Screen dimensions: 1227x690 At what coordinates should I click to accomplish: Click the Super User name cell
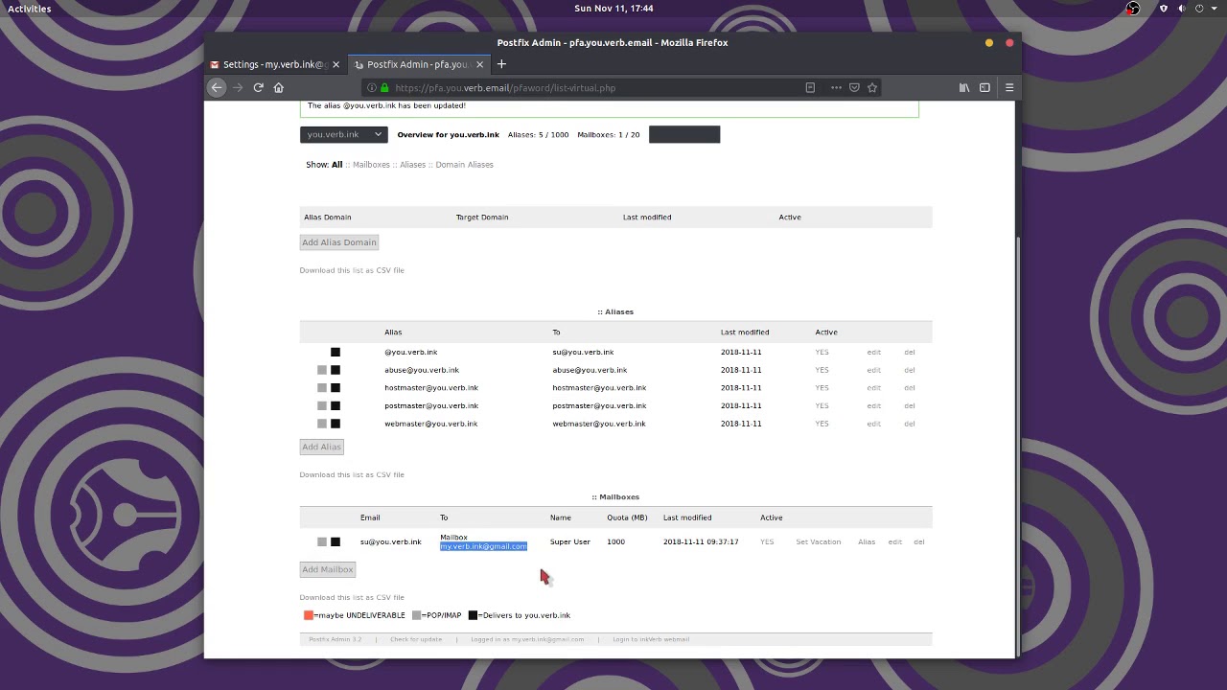click(x=570, y=541)
